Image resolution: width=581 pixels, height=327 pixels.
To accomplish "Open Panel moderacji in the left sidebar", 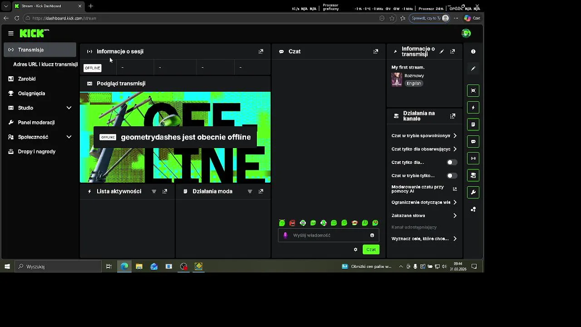I will point(40,123).
